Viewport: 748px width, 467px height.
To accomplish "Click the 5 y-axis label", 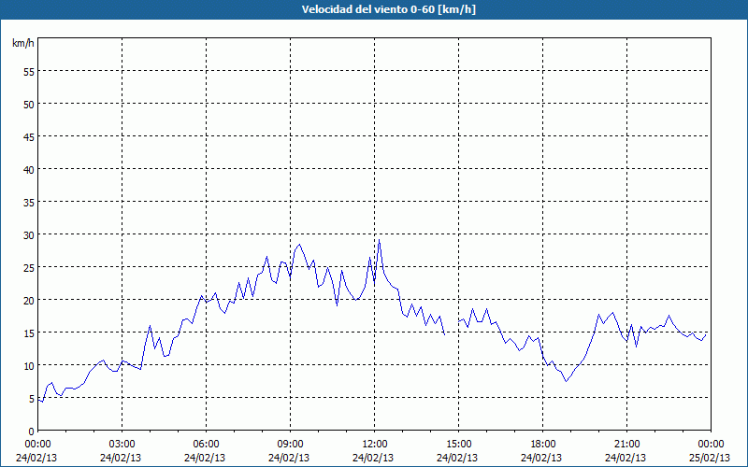I will 32,399.
